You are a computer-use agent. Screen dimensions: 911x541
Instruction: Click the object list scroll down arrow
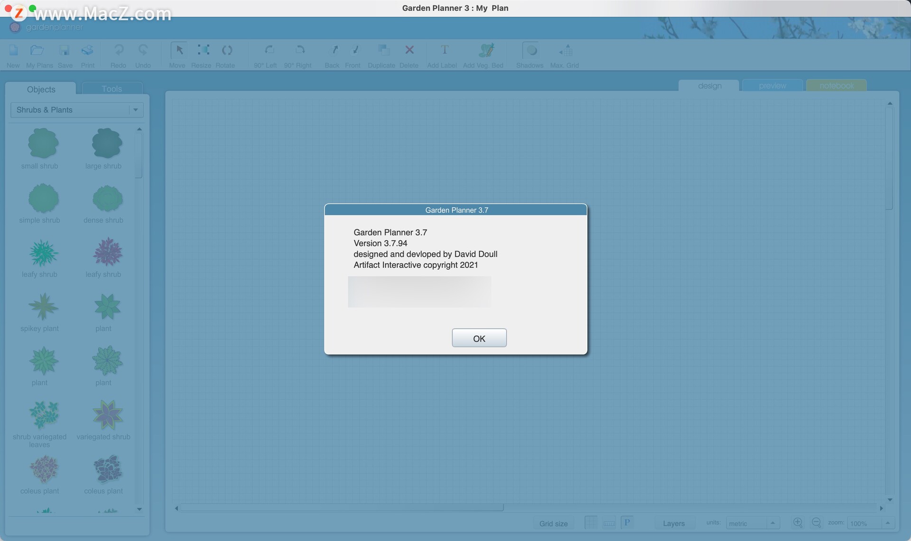139,509
